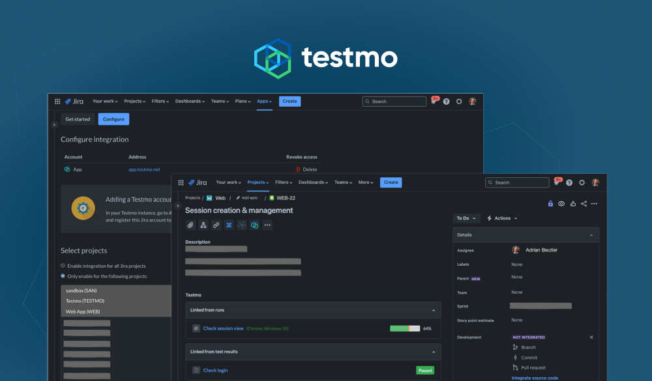Image resolution: width=652 pixels, height=381 pixels.
Task: Open the app switcher grid in the back Jira window
Action: [x=57, y=102]
